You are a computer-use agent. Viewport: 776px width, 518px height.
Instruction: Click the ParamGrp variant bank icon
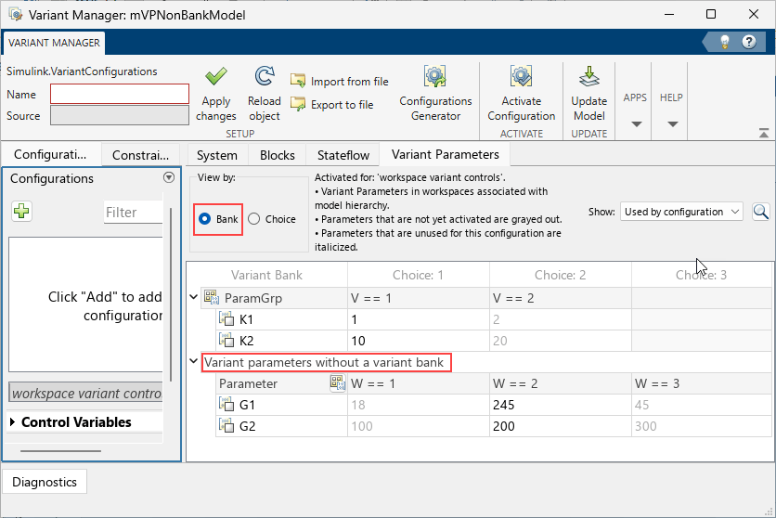212,297
